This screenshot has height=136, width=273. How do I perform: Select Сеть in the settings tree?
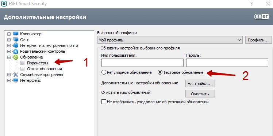[x=25, y=40]
